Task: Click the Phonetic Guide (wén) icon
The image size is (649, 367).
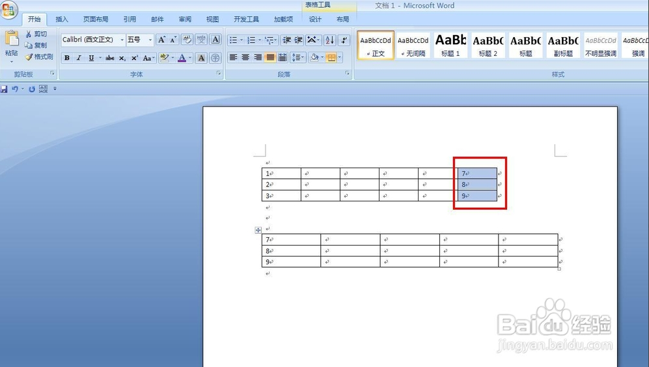Action: tap(201, 40)
